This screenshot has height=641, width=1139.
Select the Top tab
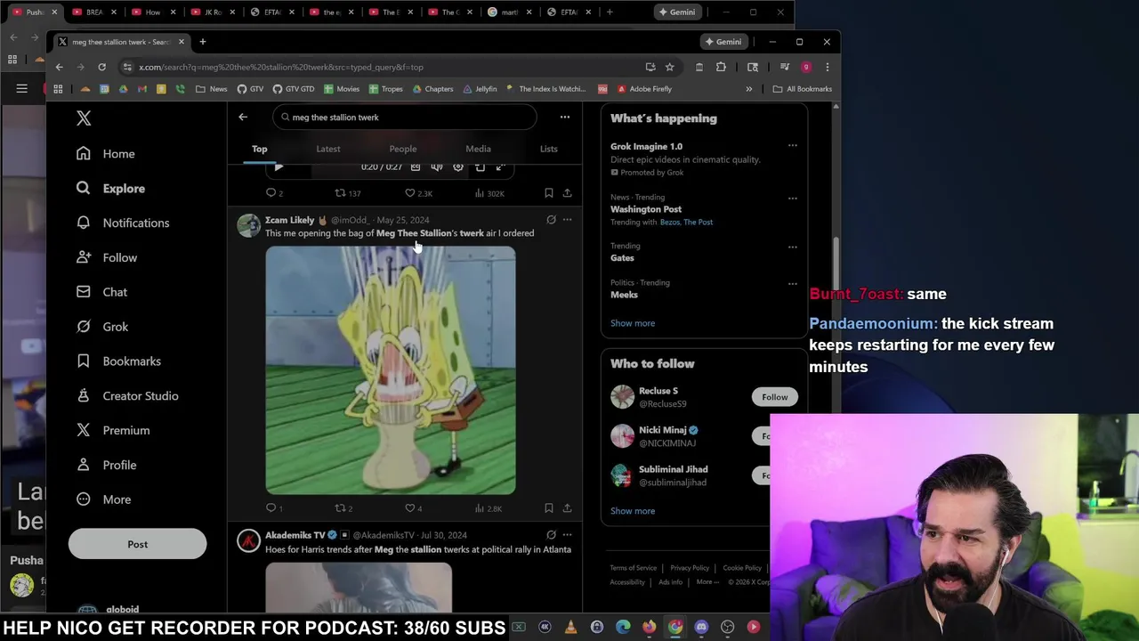[x=259, y=149]
